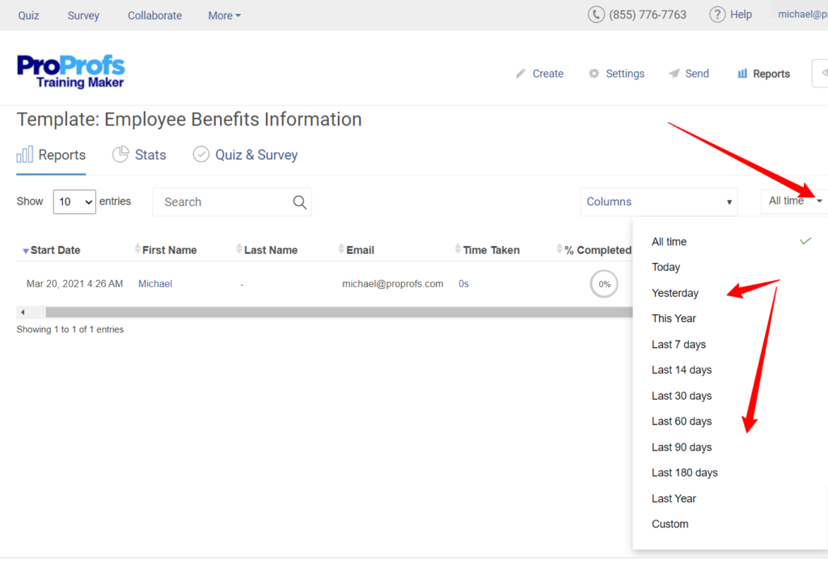The width and height of the screenshot is (828, 564).
Task: Click the 0s time taken link
Action: (x=463, y=284)
